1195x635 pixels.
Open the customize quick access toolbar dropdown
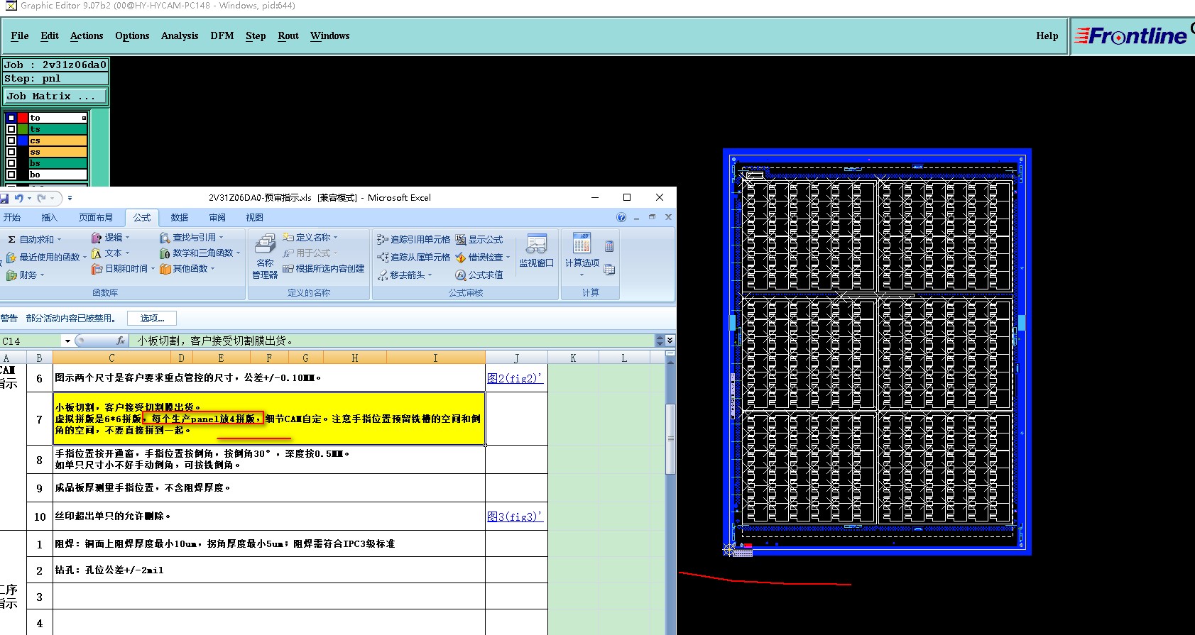[70, 198]
